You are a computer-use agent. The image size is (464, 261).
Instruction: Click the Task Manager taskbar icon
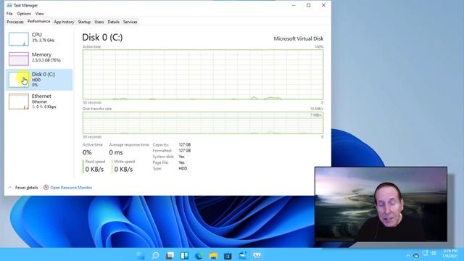click(257, 255)
